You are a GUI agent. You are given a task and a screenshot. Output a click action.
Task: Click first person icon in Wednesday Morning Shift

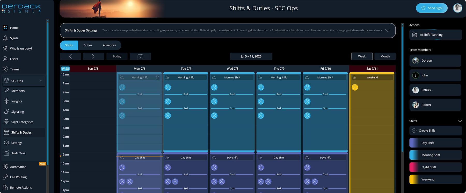[x=214, y=87]
